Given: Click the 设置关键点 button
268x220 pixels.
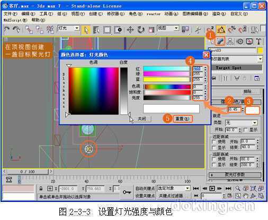Looking at the screenshot, I should pos(145,196).
